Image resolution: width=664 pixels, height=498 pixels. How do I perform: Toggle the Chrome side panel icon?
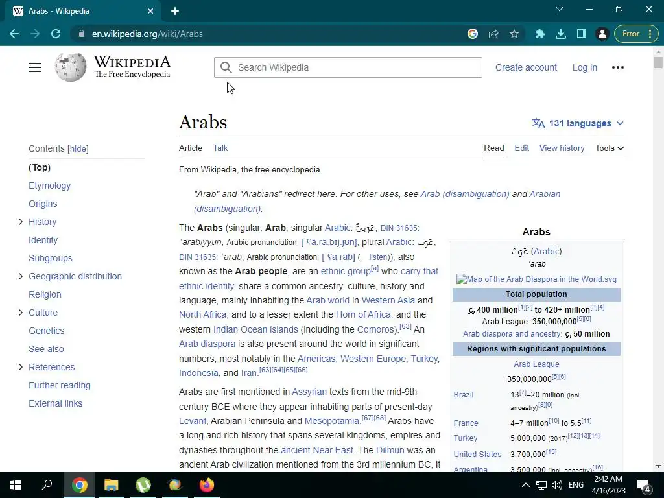(x=582, y=34)
